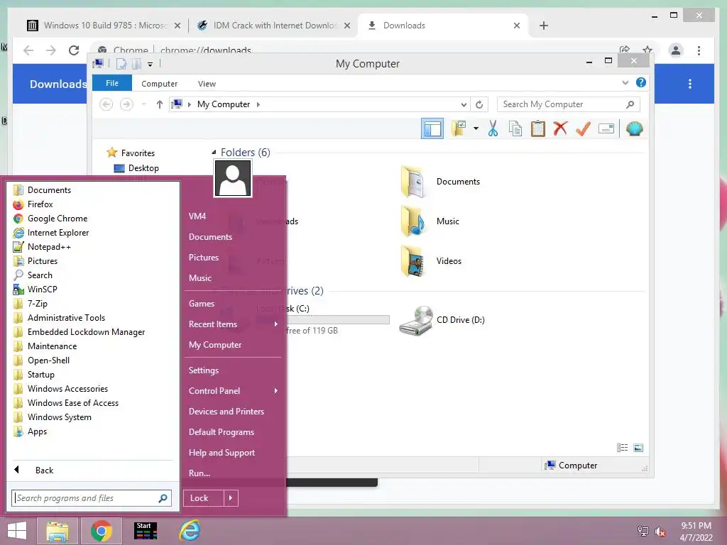The height and width of the screenshot is (545, 727).
Task: Click the Rename icon in Explorer toolbar
Action: (x=606, y=128)
